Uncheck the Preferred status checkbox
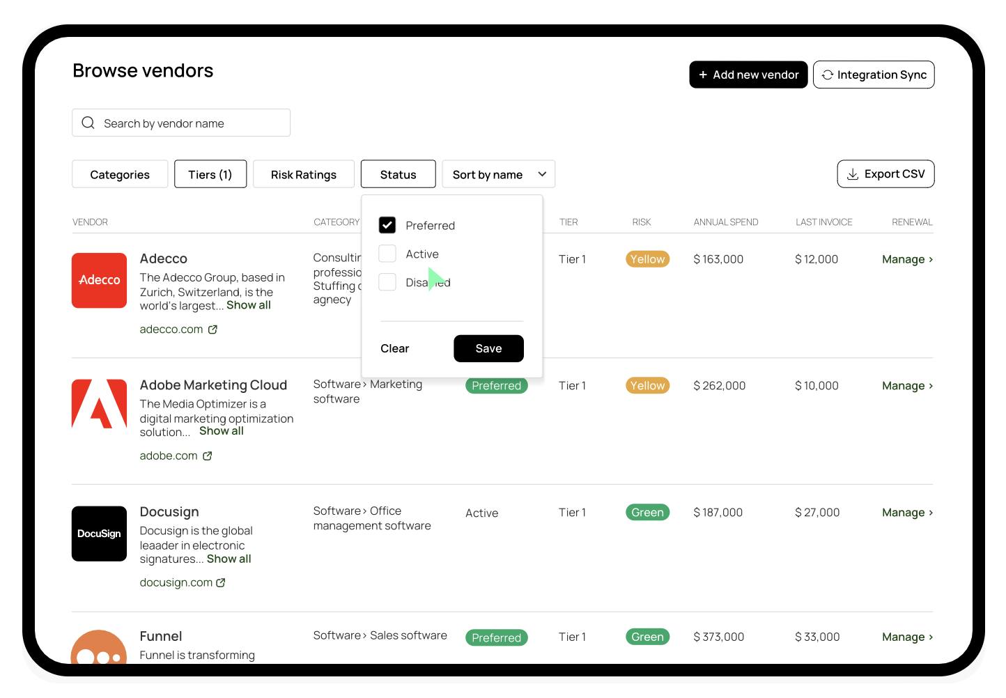The height and width of the screenshot is (698, 1006). (387, 225)
